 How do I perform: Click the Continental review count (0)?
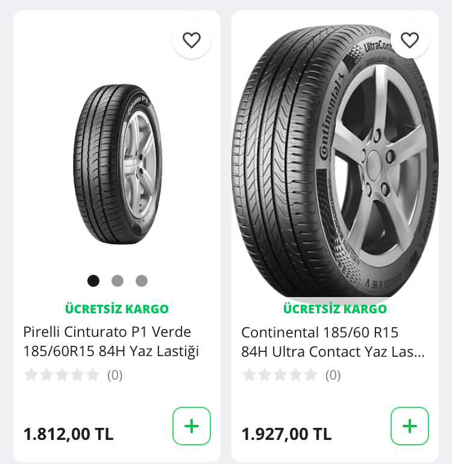pos(333,375)
